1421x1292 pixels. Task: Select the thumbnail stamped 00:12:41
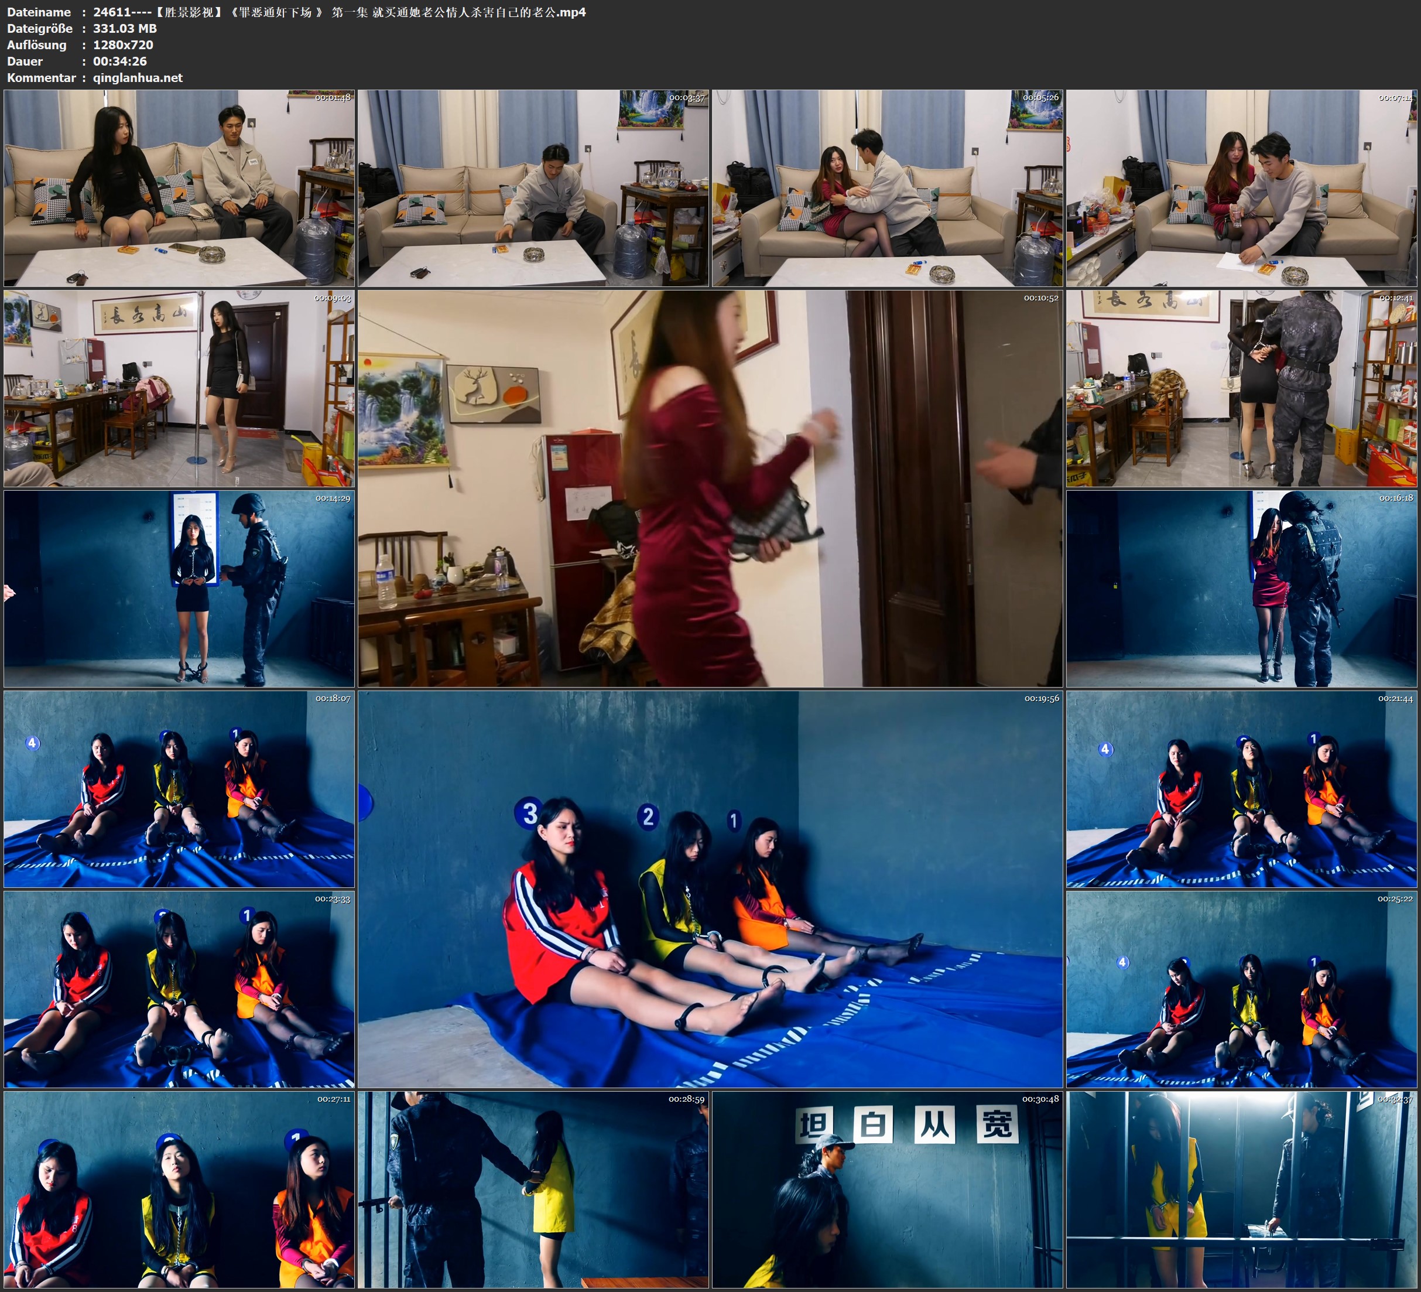[x=1241, y=388]
